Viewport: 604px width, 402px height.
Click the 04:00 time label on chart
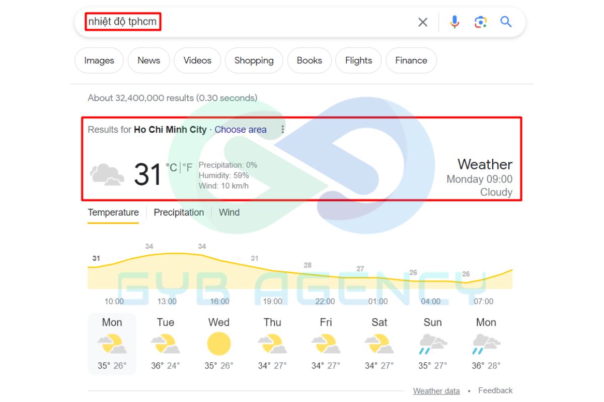point(430,301)
